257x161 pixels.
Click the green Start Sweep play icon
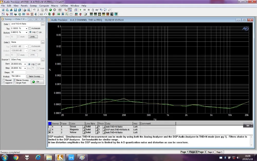[80, 10]
